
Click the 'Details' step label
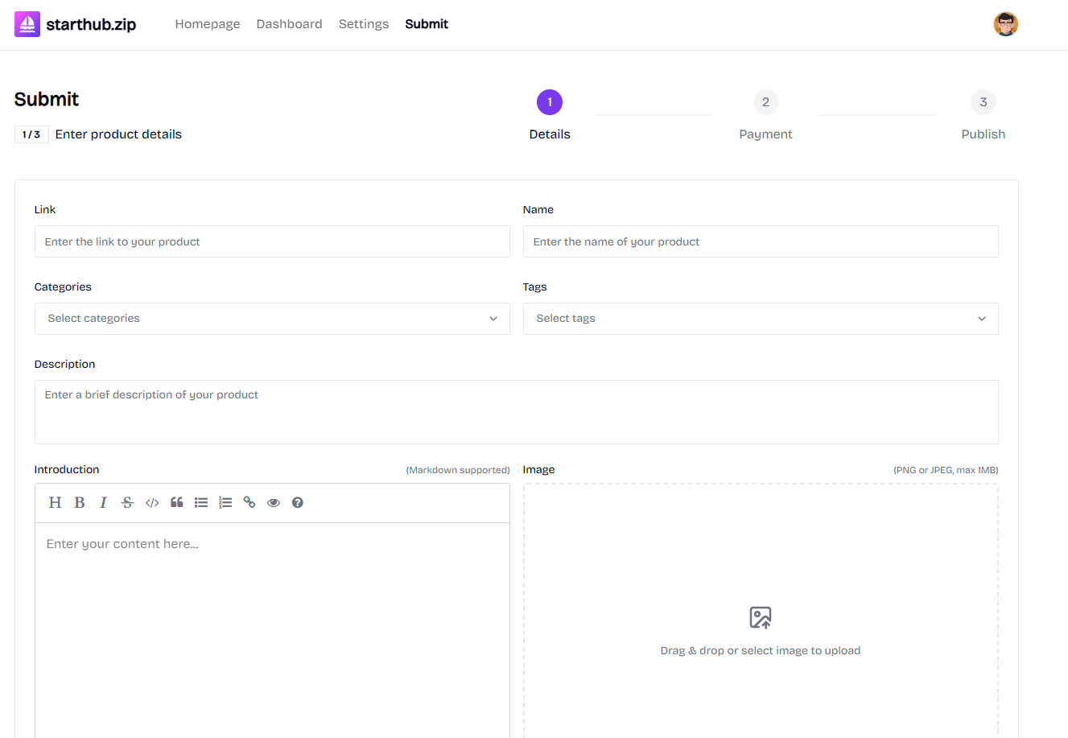pos(550,134)
